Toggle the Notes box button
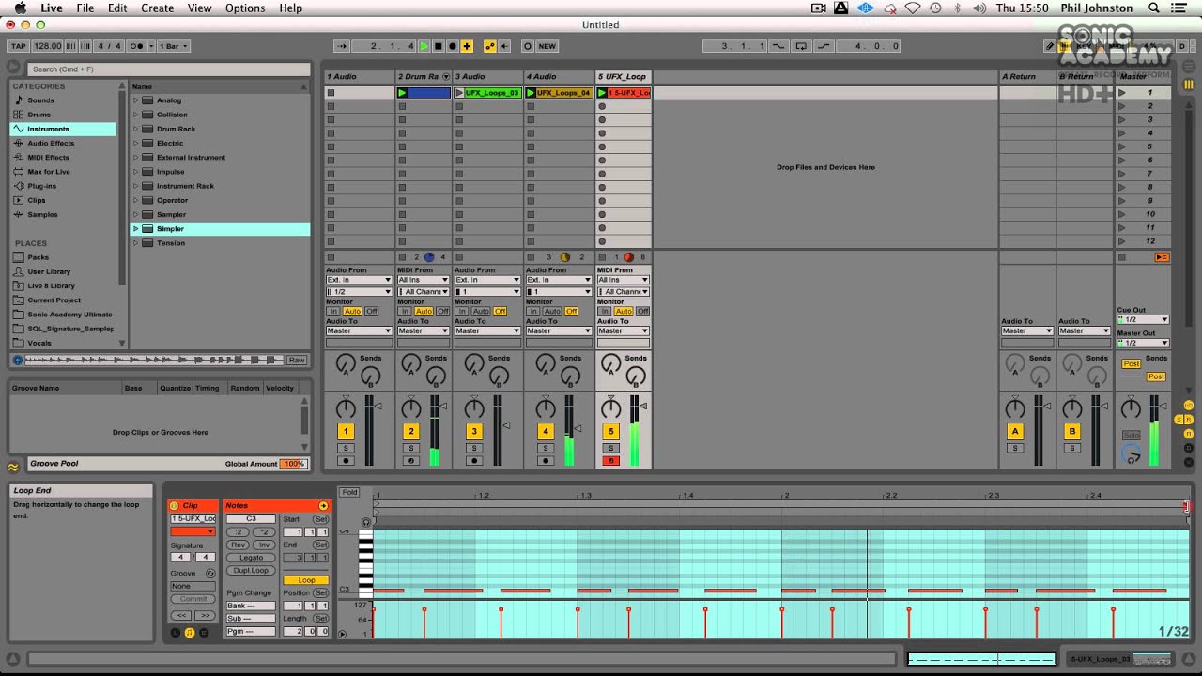 click(x=189, y=633)
